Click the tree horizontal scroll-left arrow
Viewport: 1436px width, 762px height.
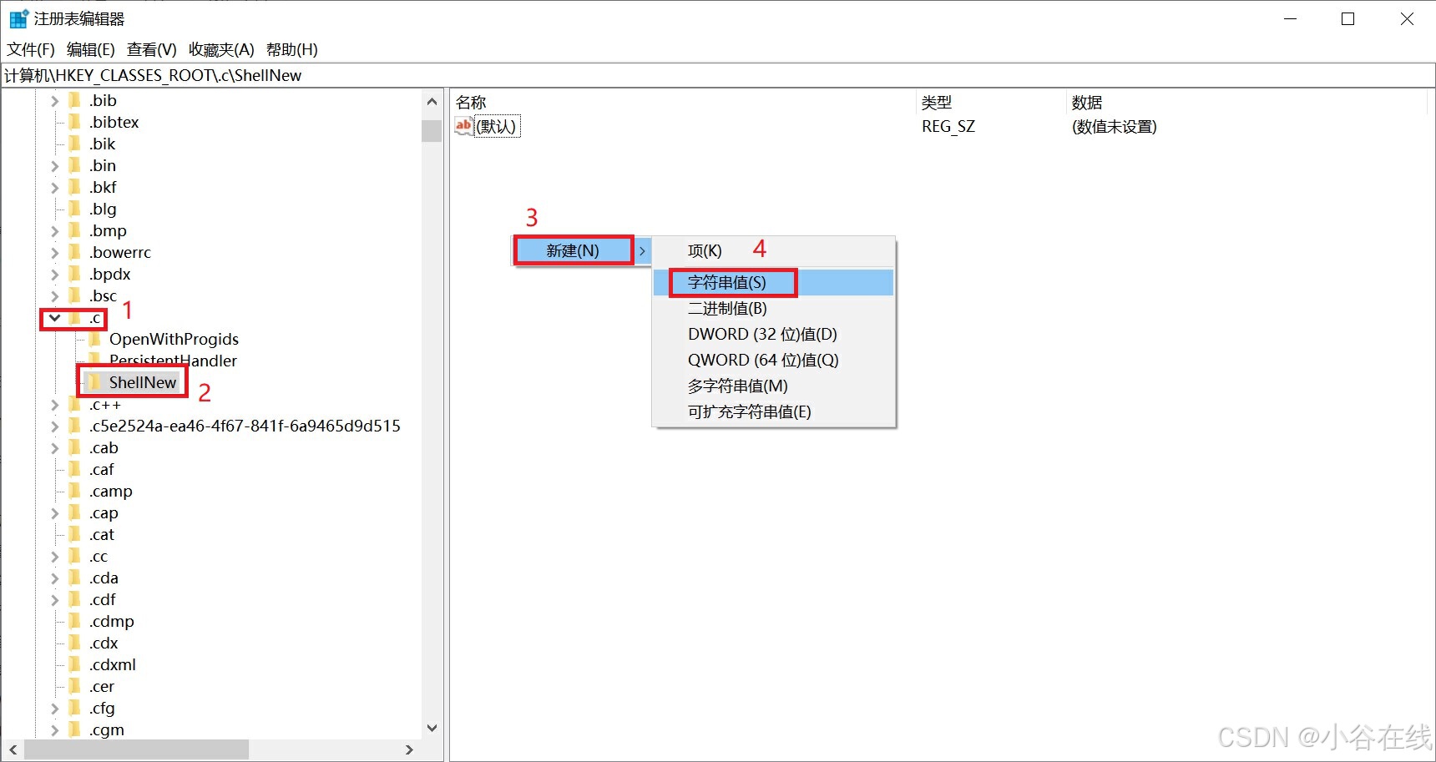(x=13, y=749)
